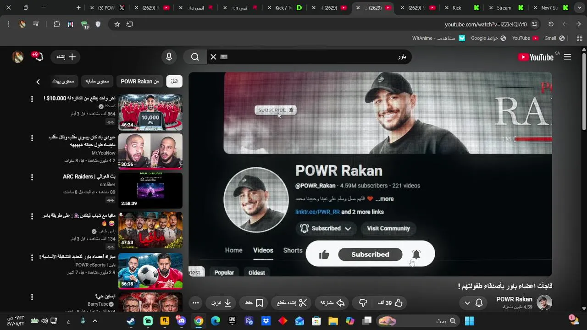Click the browser address bar URL
The height and width of the screenshot is (330, 587).
tap(485, 24)
